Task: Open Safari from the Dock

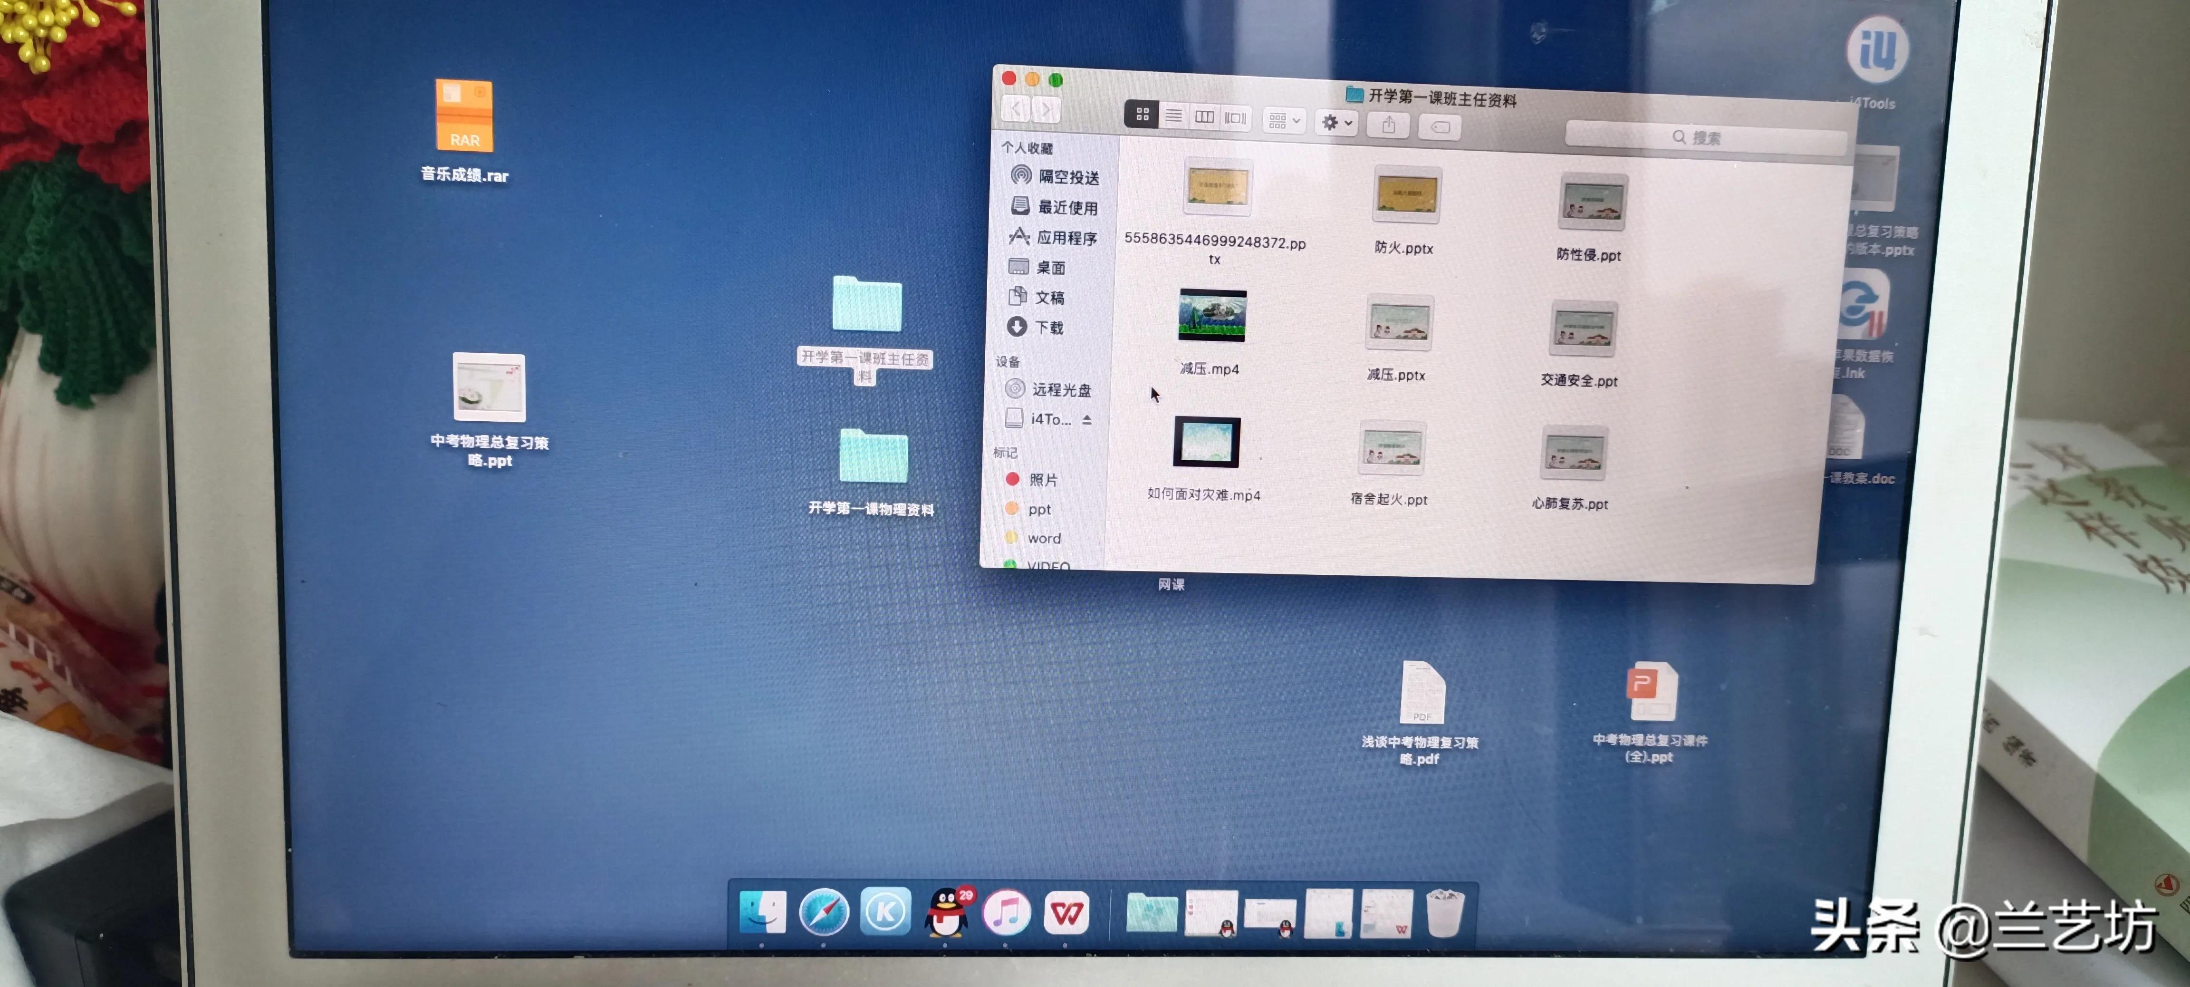Action: tap(823, 913)
